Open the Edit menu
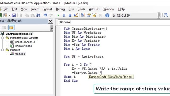The height and width of the screenshot is (96, 170). pos(15,9)
